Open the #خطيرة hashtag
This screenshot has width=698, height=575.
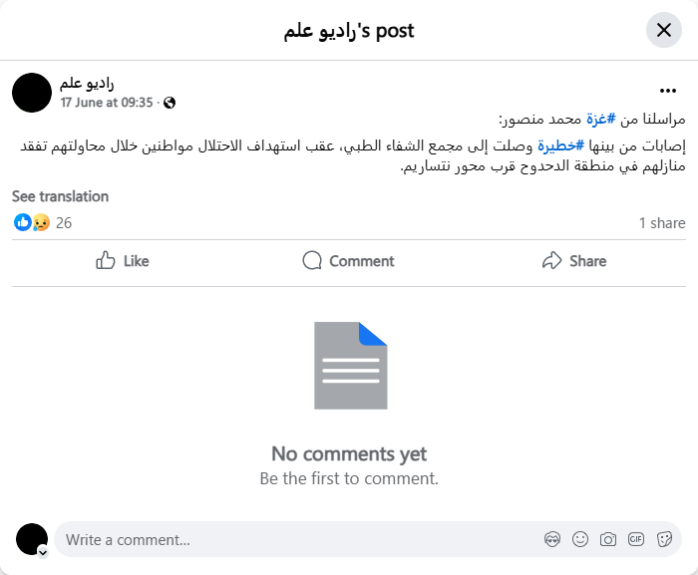pyautogui.click(x=560, y=145)
